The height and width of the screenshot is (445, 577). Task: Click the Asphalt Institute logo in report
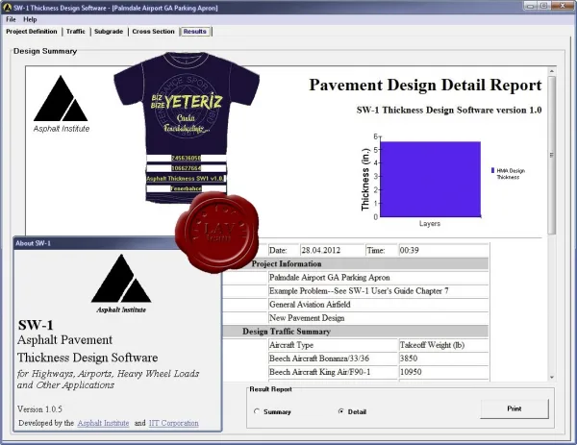pos(62,104)
